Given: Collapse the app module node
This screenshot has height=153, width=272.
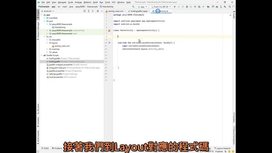Looking at the screenshot, I should coord(42,15).
